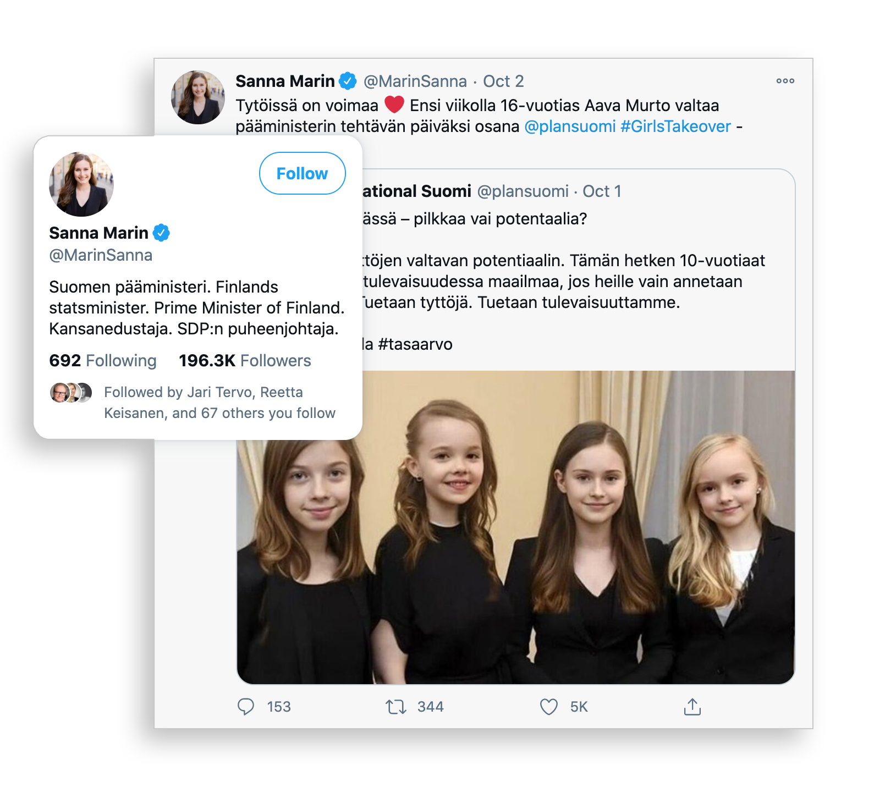Click the Sanna Marin name in tweet header
Image resolution: width=874 pixels, height=787 pixels.
(x=285, y=81)
